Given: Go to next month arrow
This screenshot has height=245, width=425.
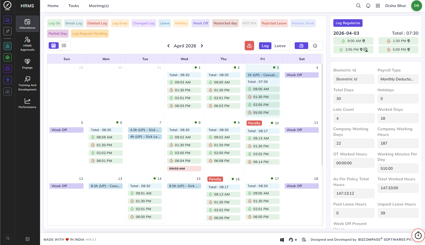Looking at the screenshot, I should [202, 46].
